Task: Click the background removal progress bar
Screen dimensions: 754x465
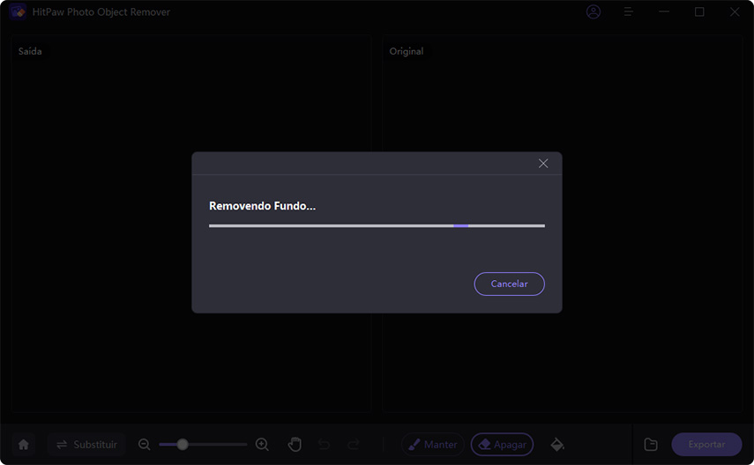Action: [377, 225]
